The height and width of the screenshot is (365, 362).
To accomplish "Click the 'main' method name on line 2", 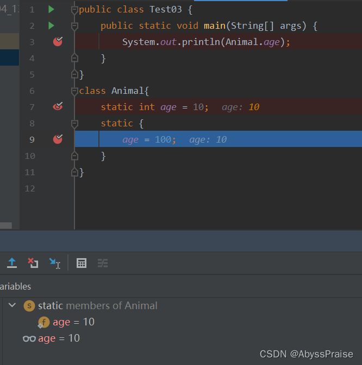I will pos(215,26).
